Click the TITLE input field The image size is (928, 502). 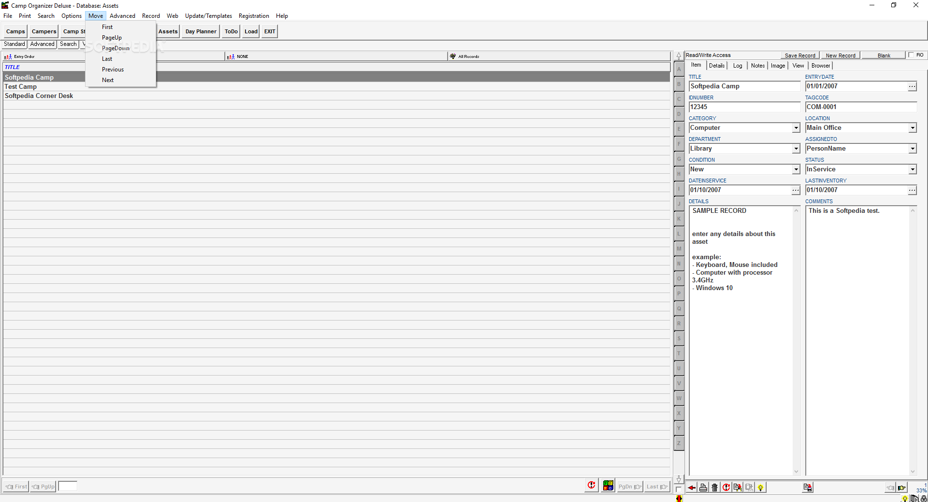click(744, 86)
